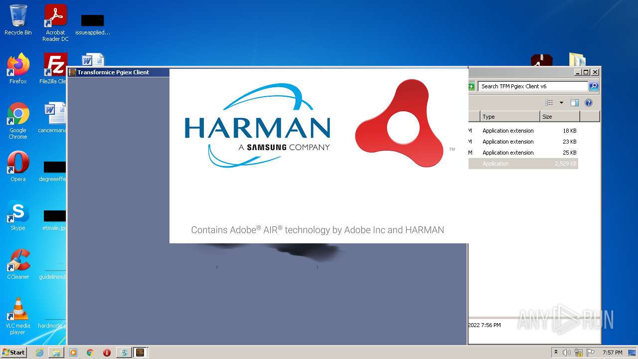The image size is (638, 359).
Task: Change view icon in Explorer toolbar
Action: (549, 103)
